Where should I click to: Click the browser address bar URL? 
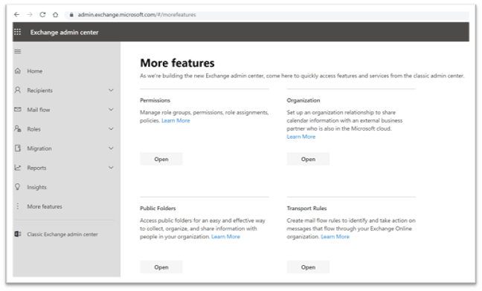point(136,14)
